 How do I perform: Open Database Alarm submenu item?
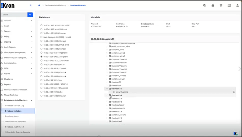[x=12, y=116]
